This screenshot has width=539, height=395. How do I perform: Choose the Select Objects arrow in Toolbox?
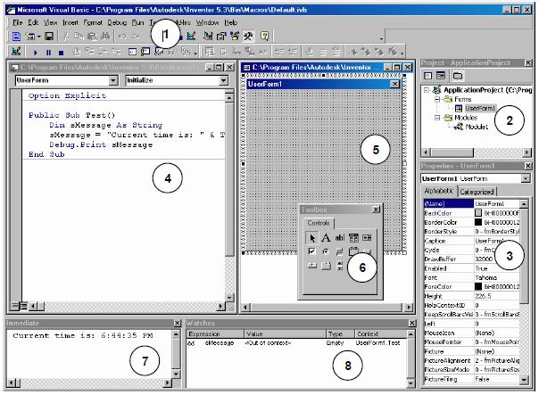(311, 238)
